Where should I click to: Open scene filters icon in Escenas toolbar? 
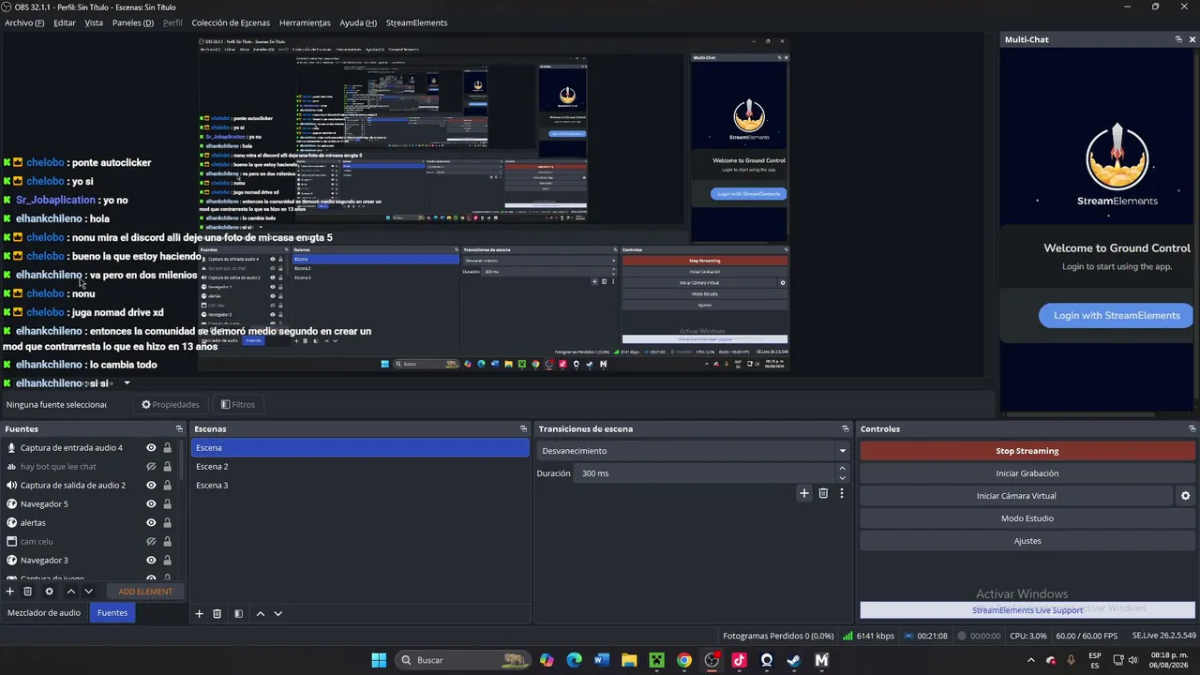point(239,614)
